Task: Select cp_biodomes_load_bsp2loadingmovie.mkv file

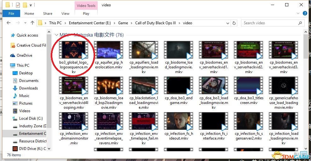Action: (x=109, y=93)
